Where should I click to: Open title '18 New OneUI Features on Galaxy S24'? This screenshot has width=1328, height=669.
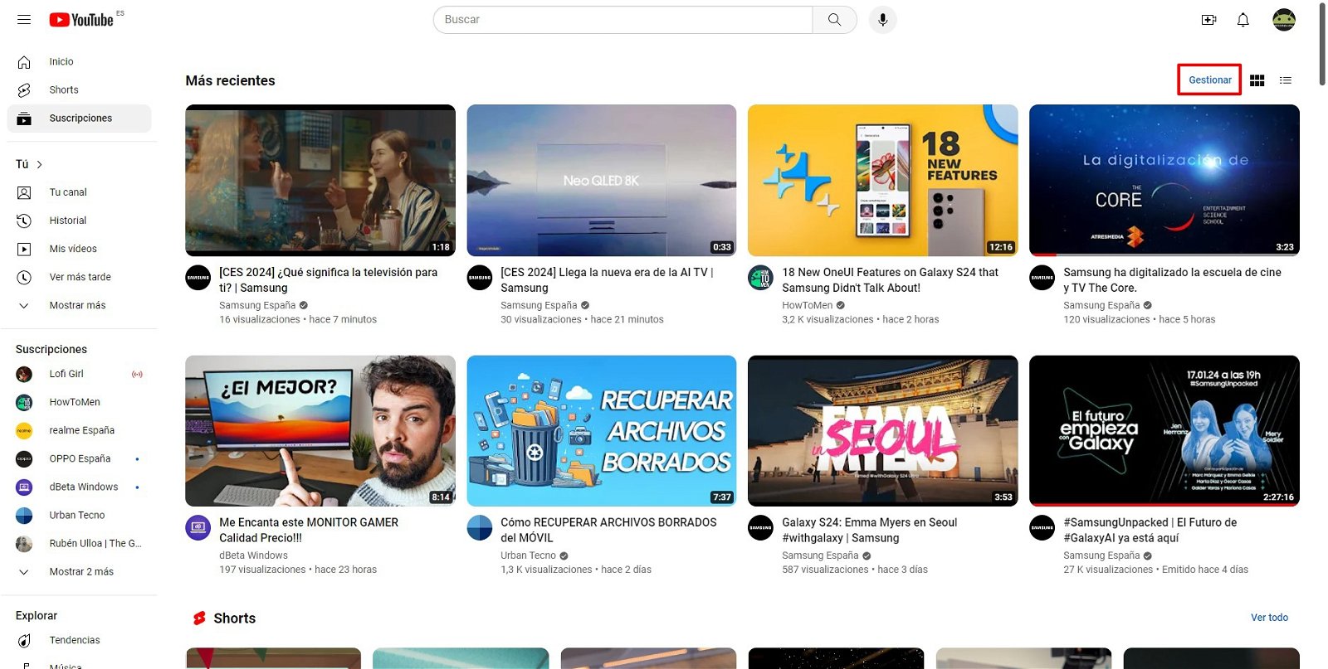pyautogui.click(x=890, y=280)
